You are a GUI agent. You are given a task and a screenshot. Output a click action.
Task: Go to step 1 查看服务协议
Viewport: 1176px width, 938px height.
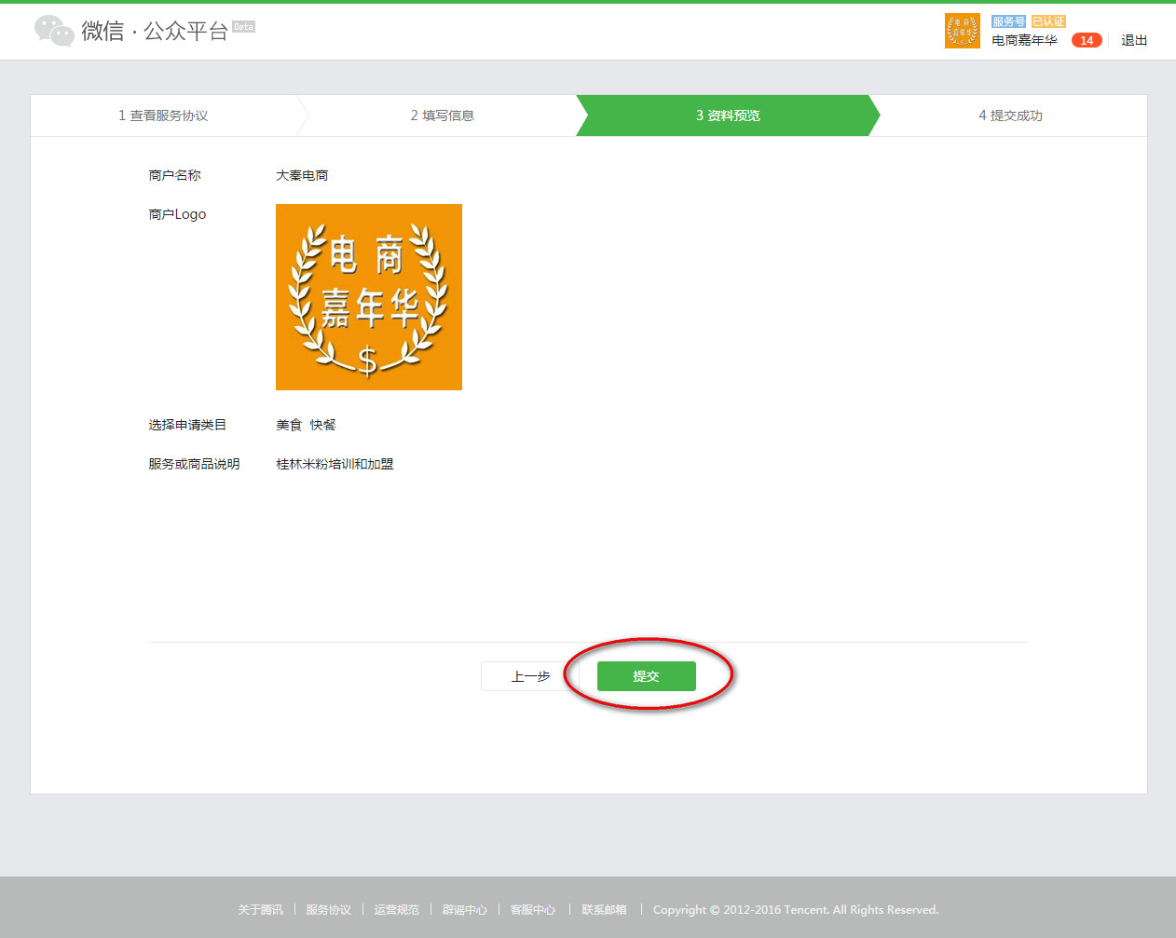click(x=163, y=116)
